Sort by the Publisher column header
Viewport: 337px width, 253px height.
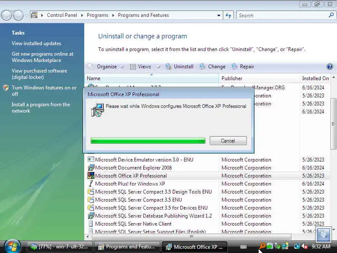pos(259,78)
